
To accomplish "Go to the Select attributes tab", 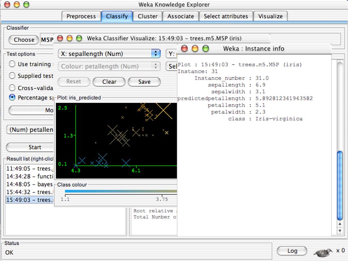I will click(226, 16).
